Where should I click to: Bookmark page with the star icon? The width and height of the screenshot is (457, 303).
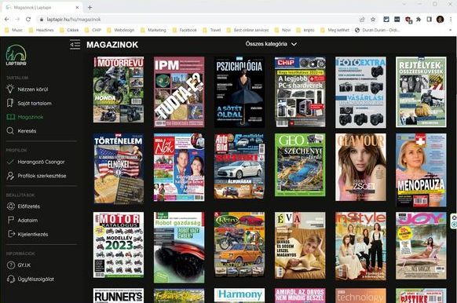click(x=373, y=20)
